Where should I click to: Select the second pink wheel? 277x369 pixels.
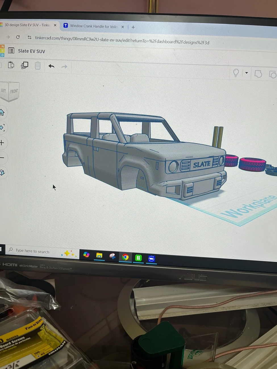click(x=252, y=165)
